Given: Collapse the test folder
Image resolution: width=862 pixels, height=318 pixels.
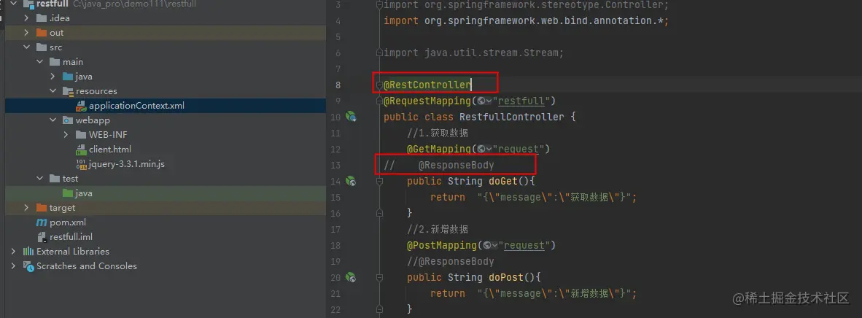Looking at the screenshot, I should coord(39,178).
